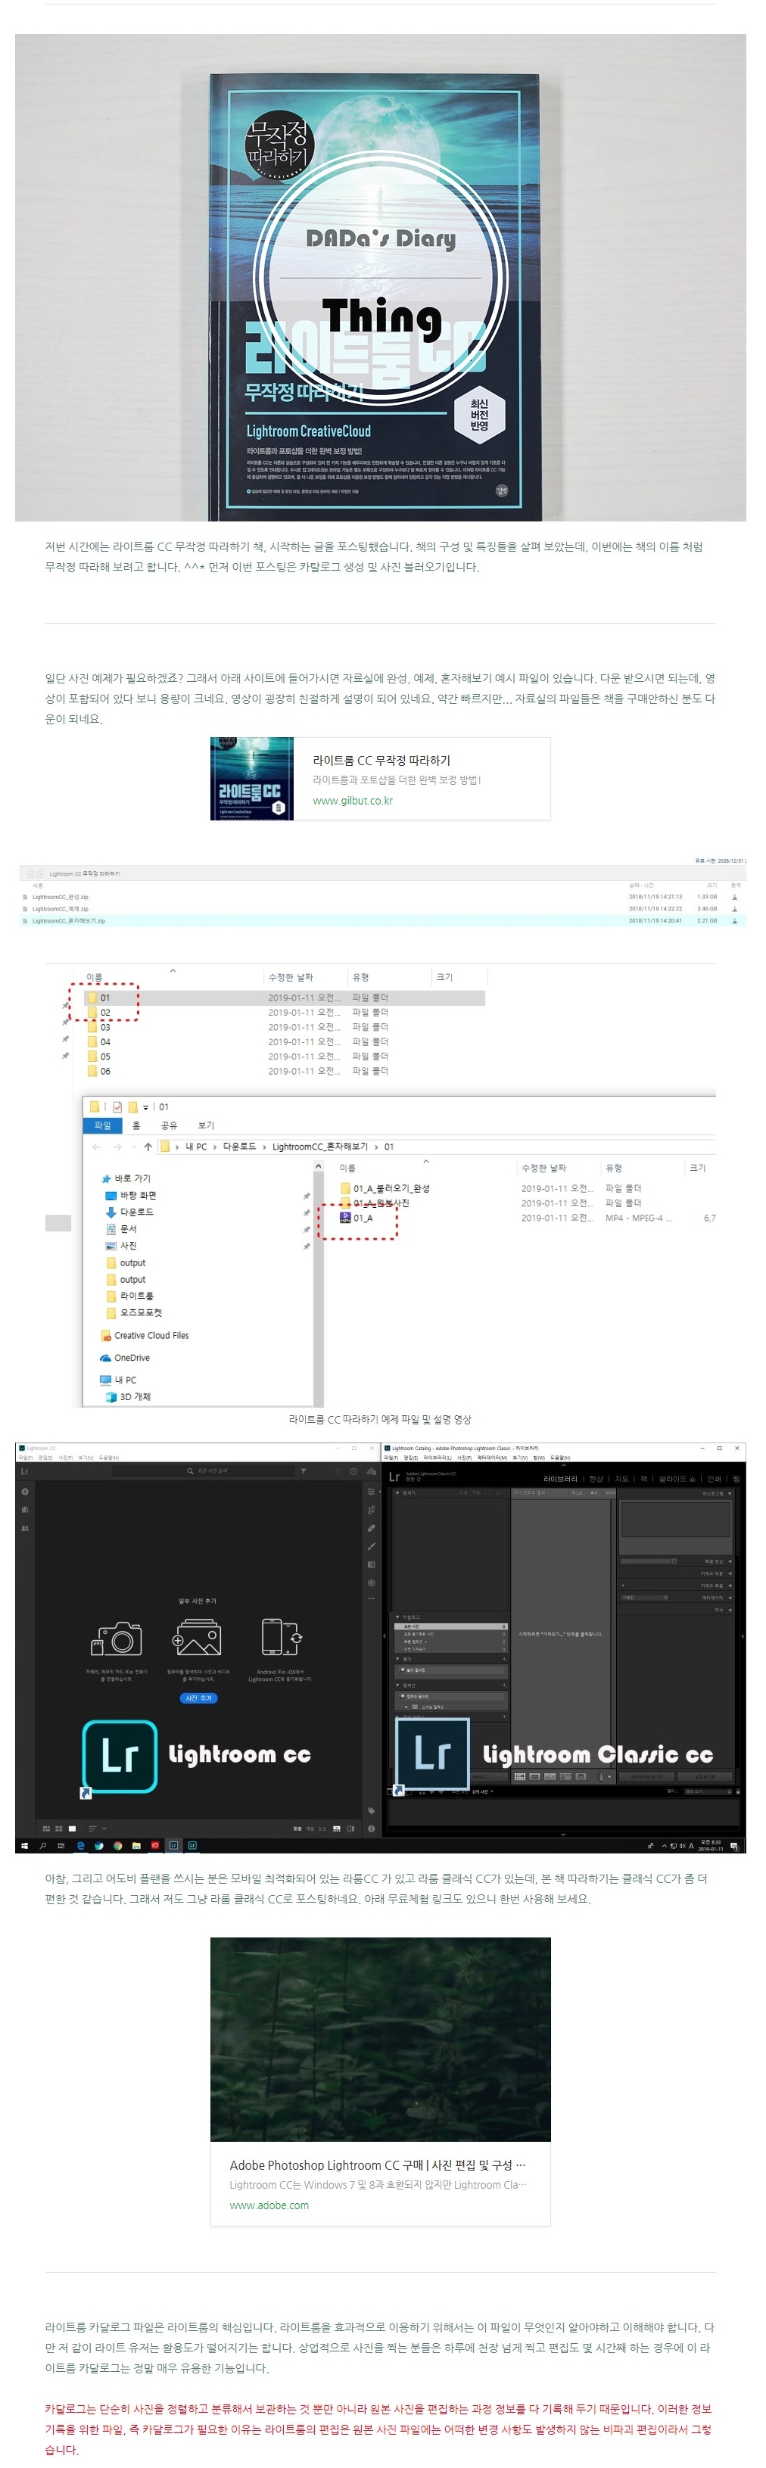Switch to Grid view in Lightroom Classic toolbar
766x2468 pixels.
519,1776
